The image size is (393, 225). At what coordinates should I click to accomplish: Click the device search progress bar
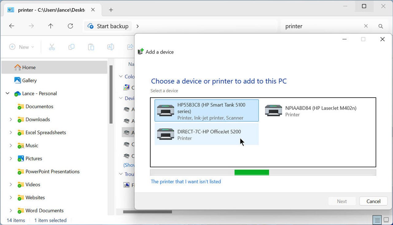point(263,173)
